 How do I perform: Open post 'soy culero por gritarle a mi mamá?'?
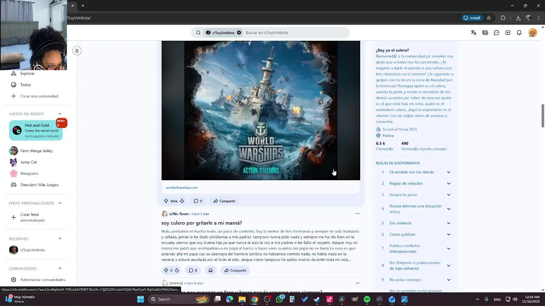pyautogui.click(x=201, y=223)
